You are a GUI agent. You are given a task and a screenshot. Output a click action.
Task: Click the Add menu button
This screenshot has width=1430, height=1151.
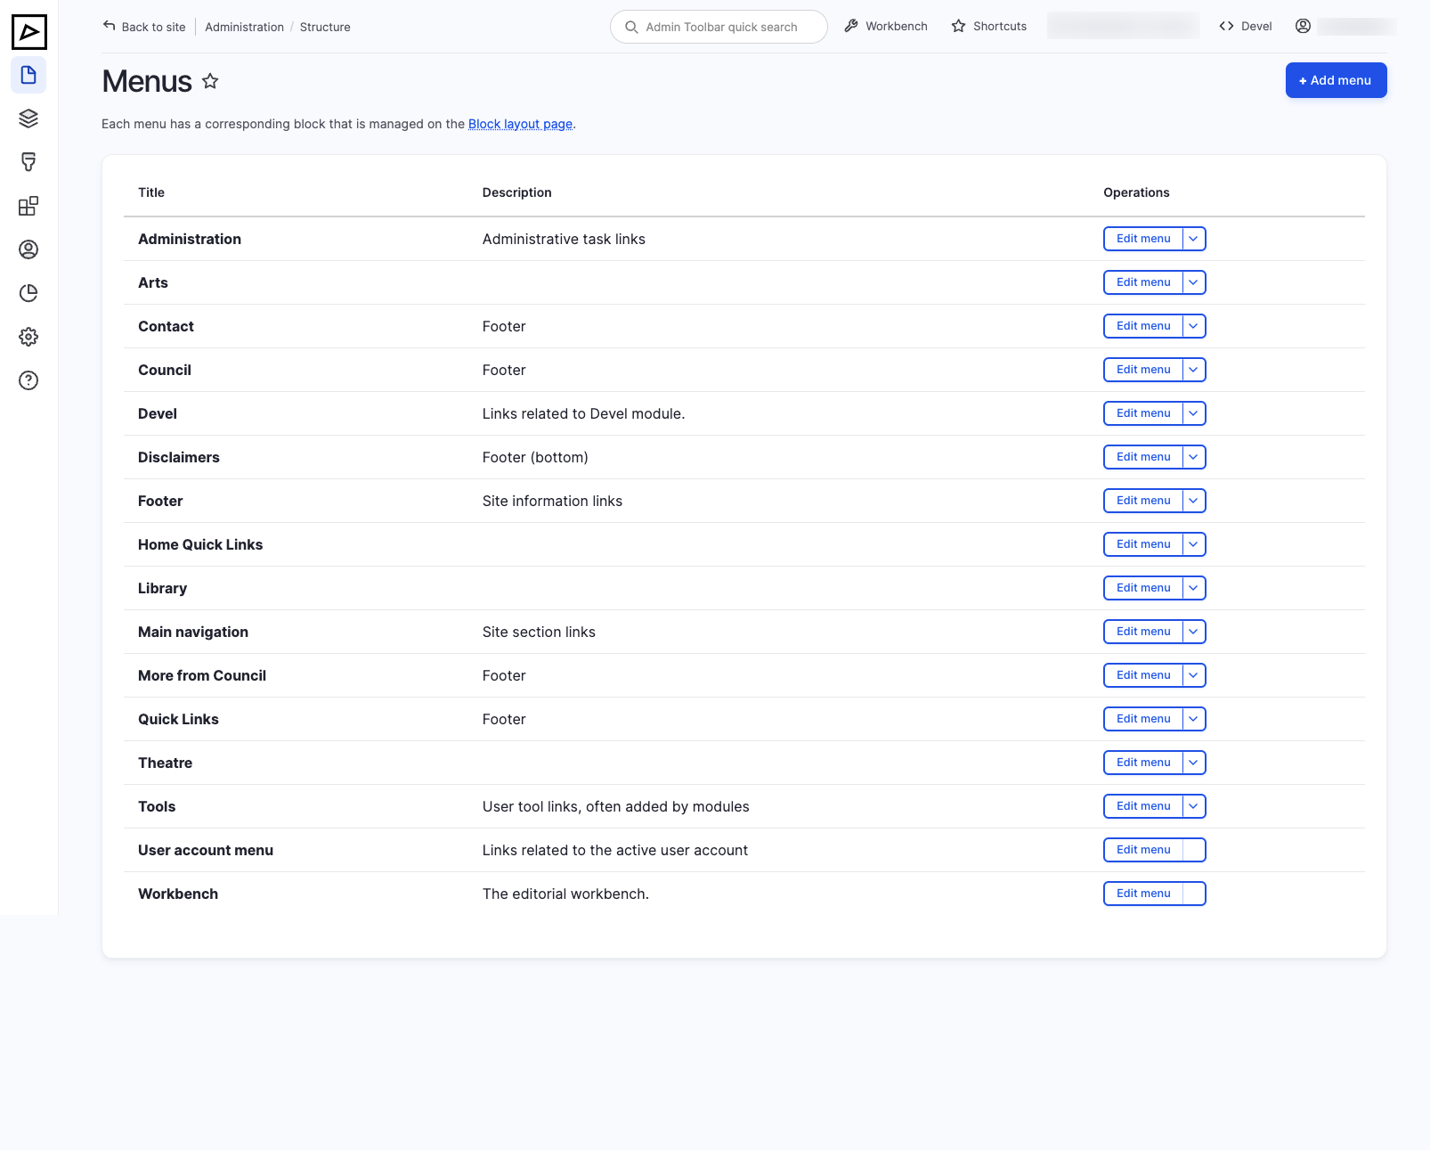[1336, 80]
